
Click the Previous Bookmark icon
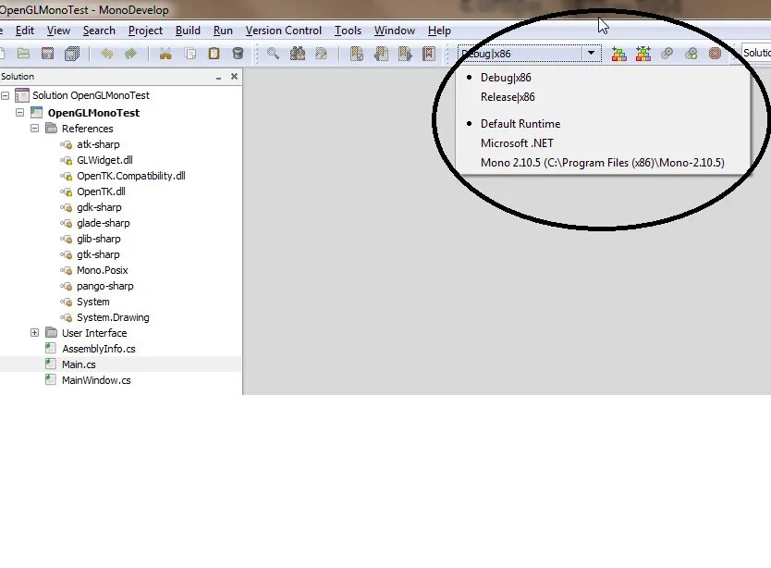click(381, 53)
